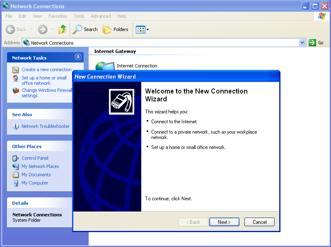Screen dimensions: 331x247
Task: Open the View menu
Action: pos(37,16)
